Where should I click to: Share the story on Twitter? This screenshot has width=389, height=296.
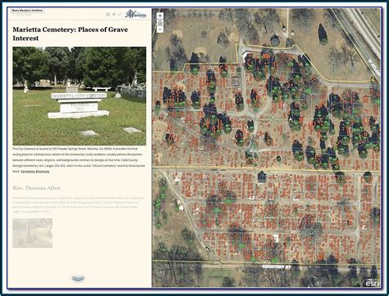[x=114, y=14]
